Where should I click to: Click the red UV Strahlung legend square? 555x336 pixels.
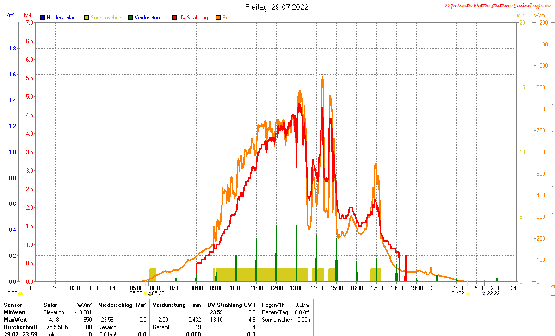click(174, 18)
